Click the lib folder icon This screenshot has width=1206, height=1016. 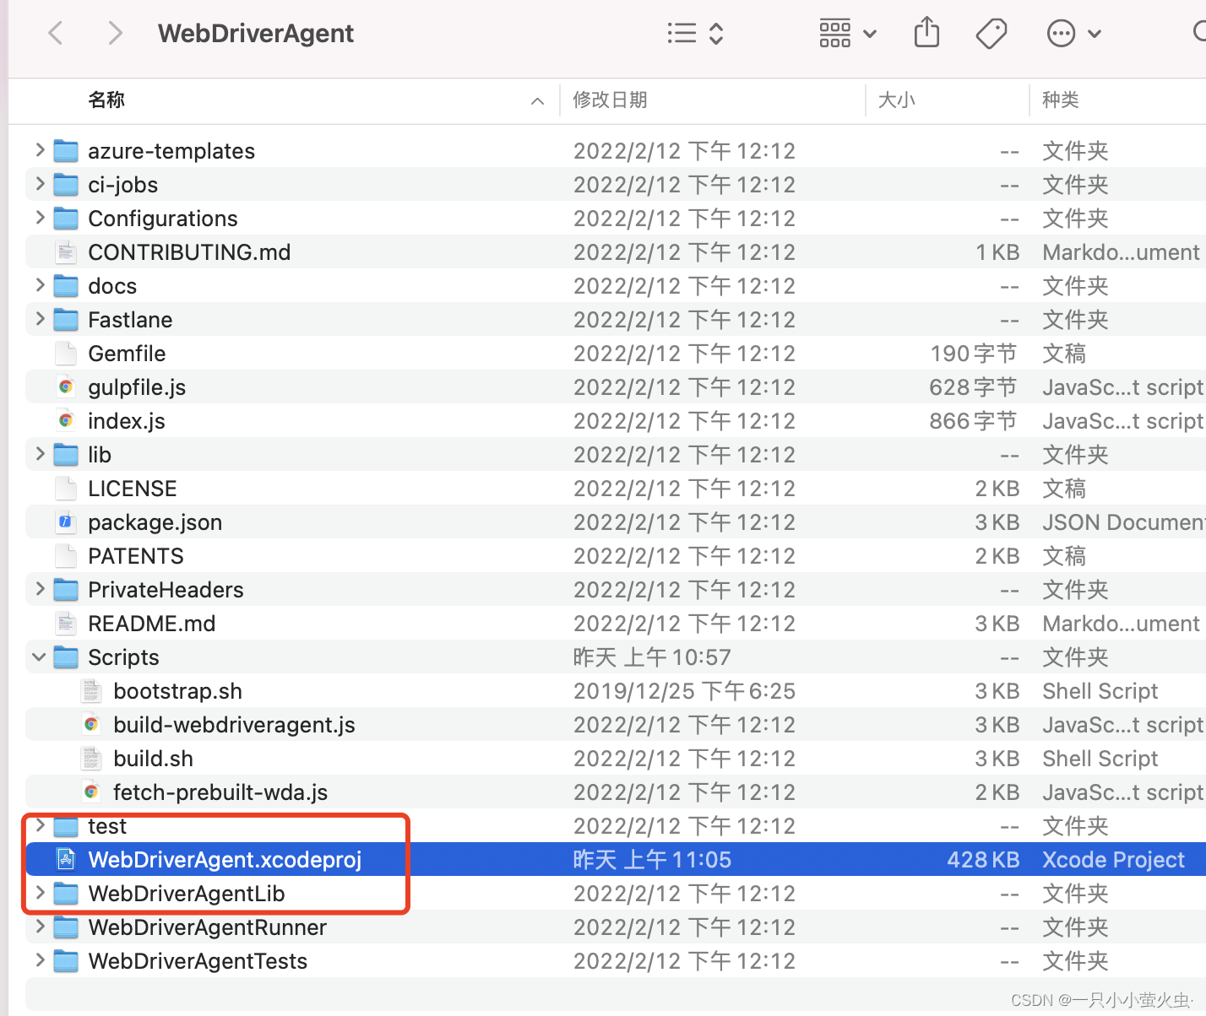66,455
